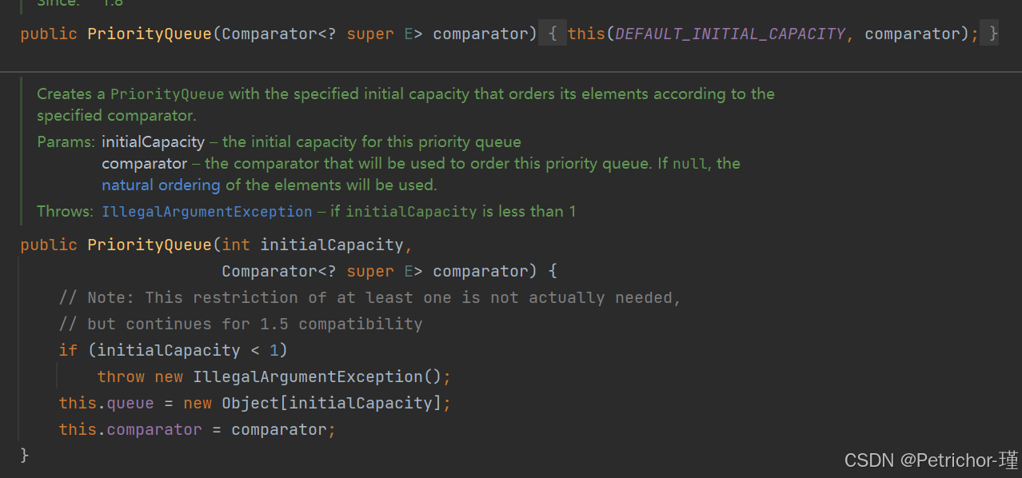Click 'new Object[initialCapacity];' expression
The image size is (1022, 478).
point(317,403)
